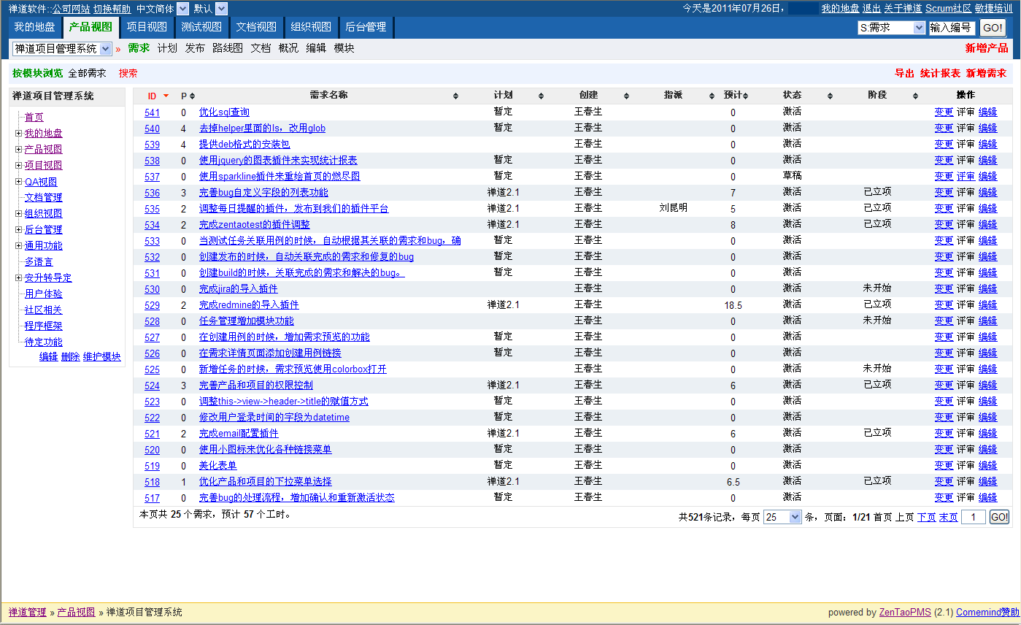Switch to the 后台管理 main tab
Screen dimensions: 1021x625
pos(366,27)
